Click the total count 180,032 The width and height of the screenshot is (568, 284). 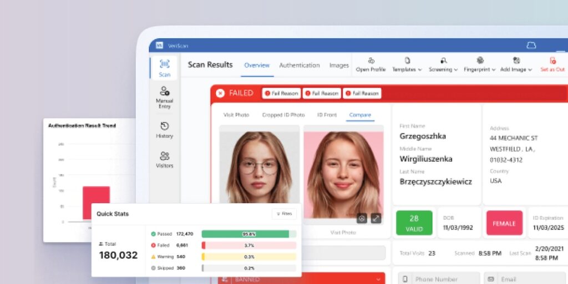pos(119,255)
